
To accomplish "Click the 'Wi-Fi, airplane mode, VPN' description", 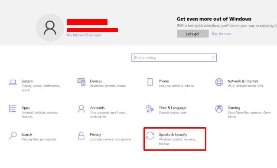I will 245,86.
